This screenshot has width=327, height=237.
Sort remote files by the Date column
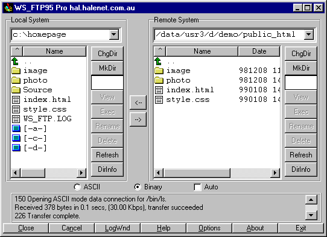pyautogui.click(x=259, y=51)
